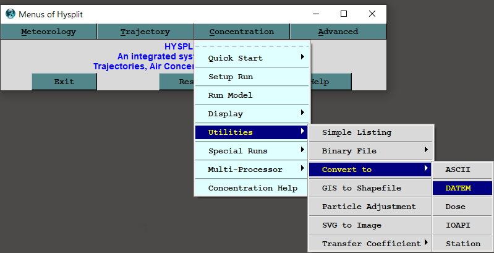The height and width of the screenshot is (253, 494).
Task: Select the Convert to submenu item
Action: [370, 169]
